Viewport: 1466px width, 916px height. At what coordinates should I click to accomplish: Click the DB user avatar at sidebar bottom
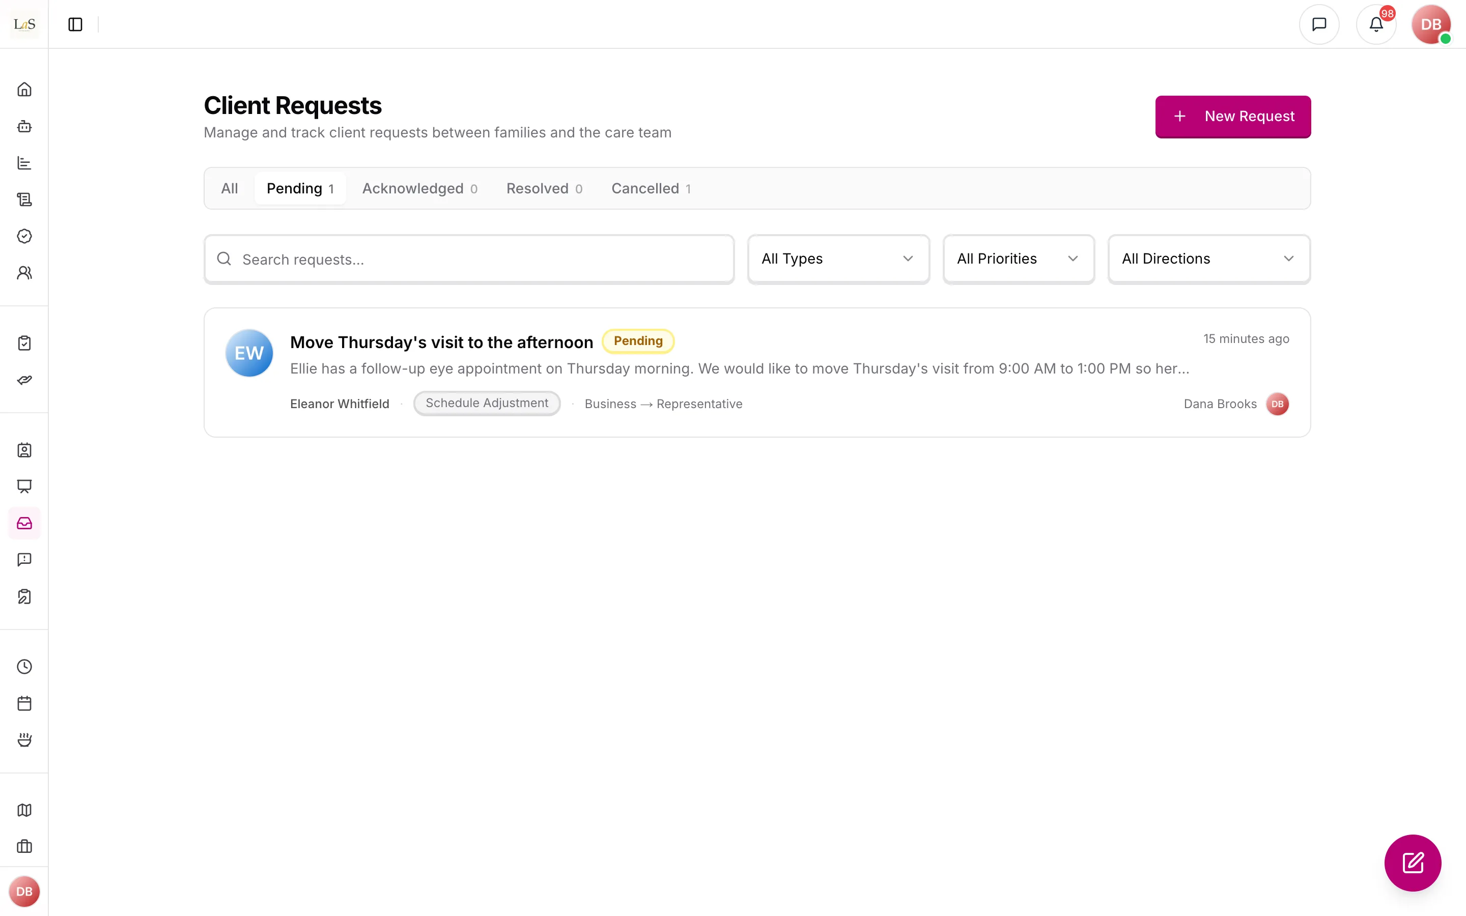[x=24, y=891]
